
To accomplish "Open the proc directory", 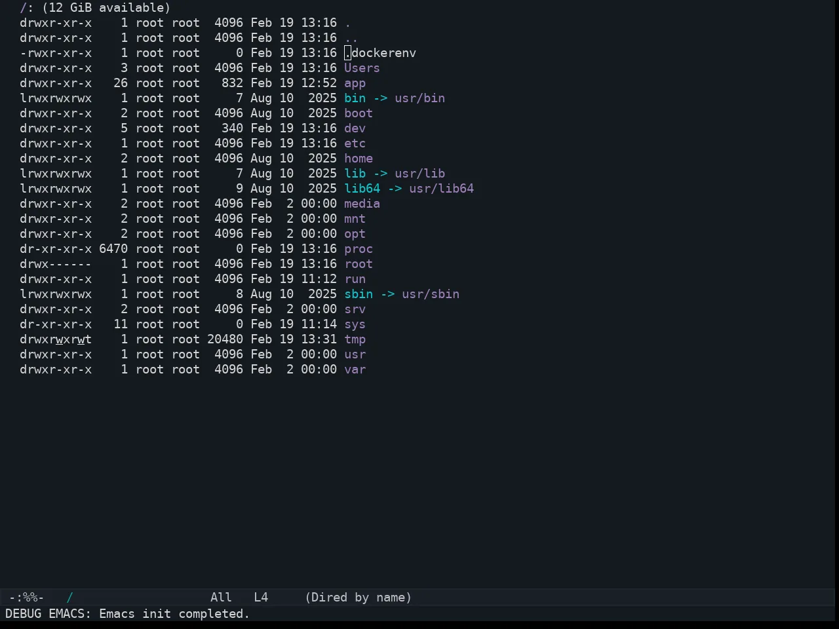I will pyautogui.click(x=359, y=249).
